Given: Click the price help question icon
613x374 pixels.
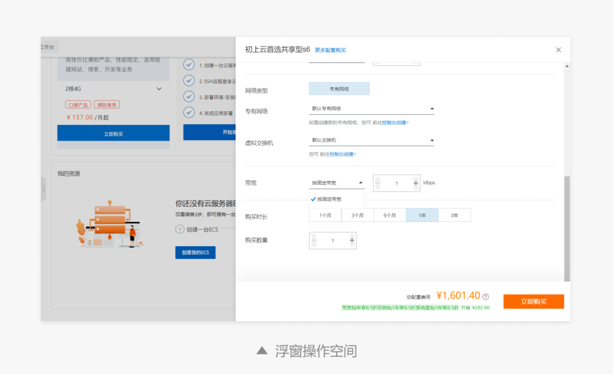Looking at the screenshot, I should pos(485,297).
